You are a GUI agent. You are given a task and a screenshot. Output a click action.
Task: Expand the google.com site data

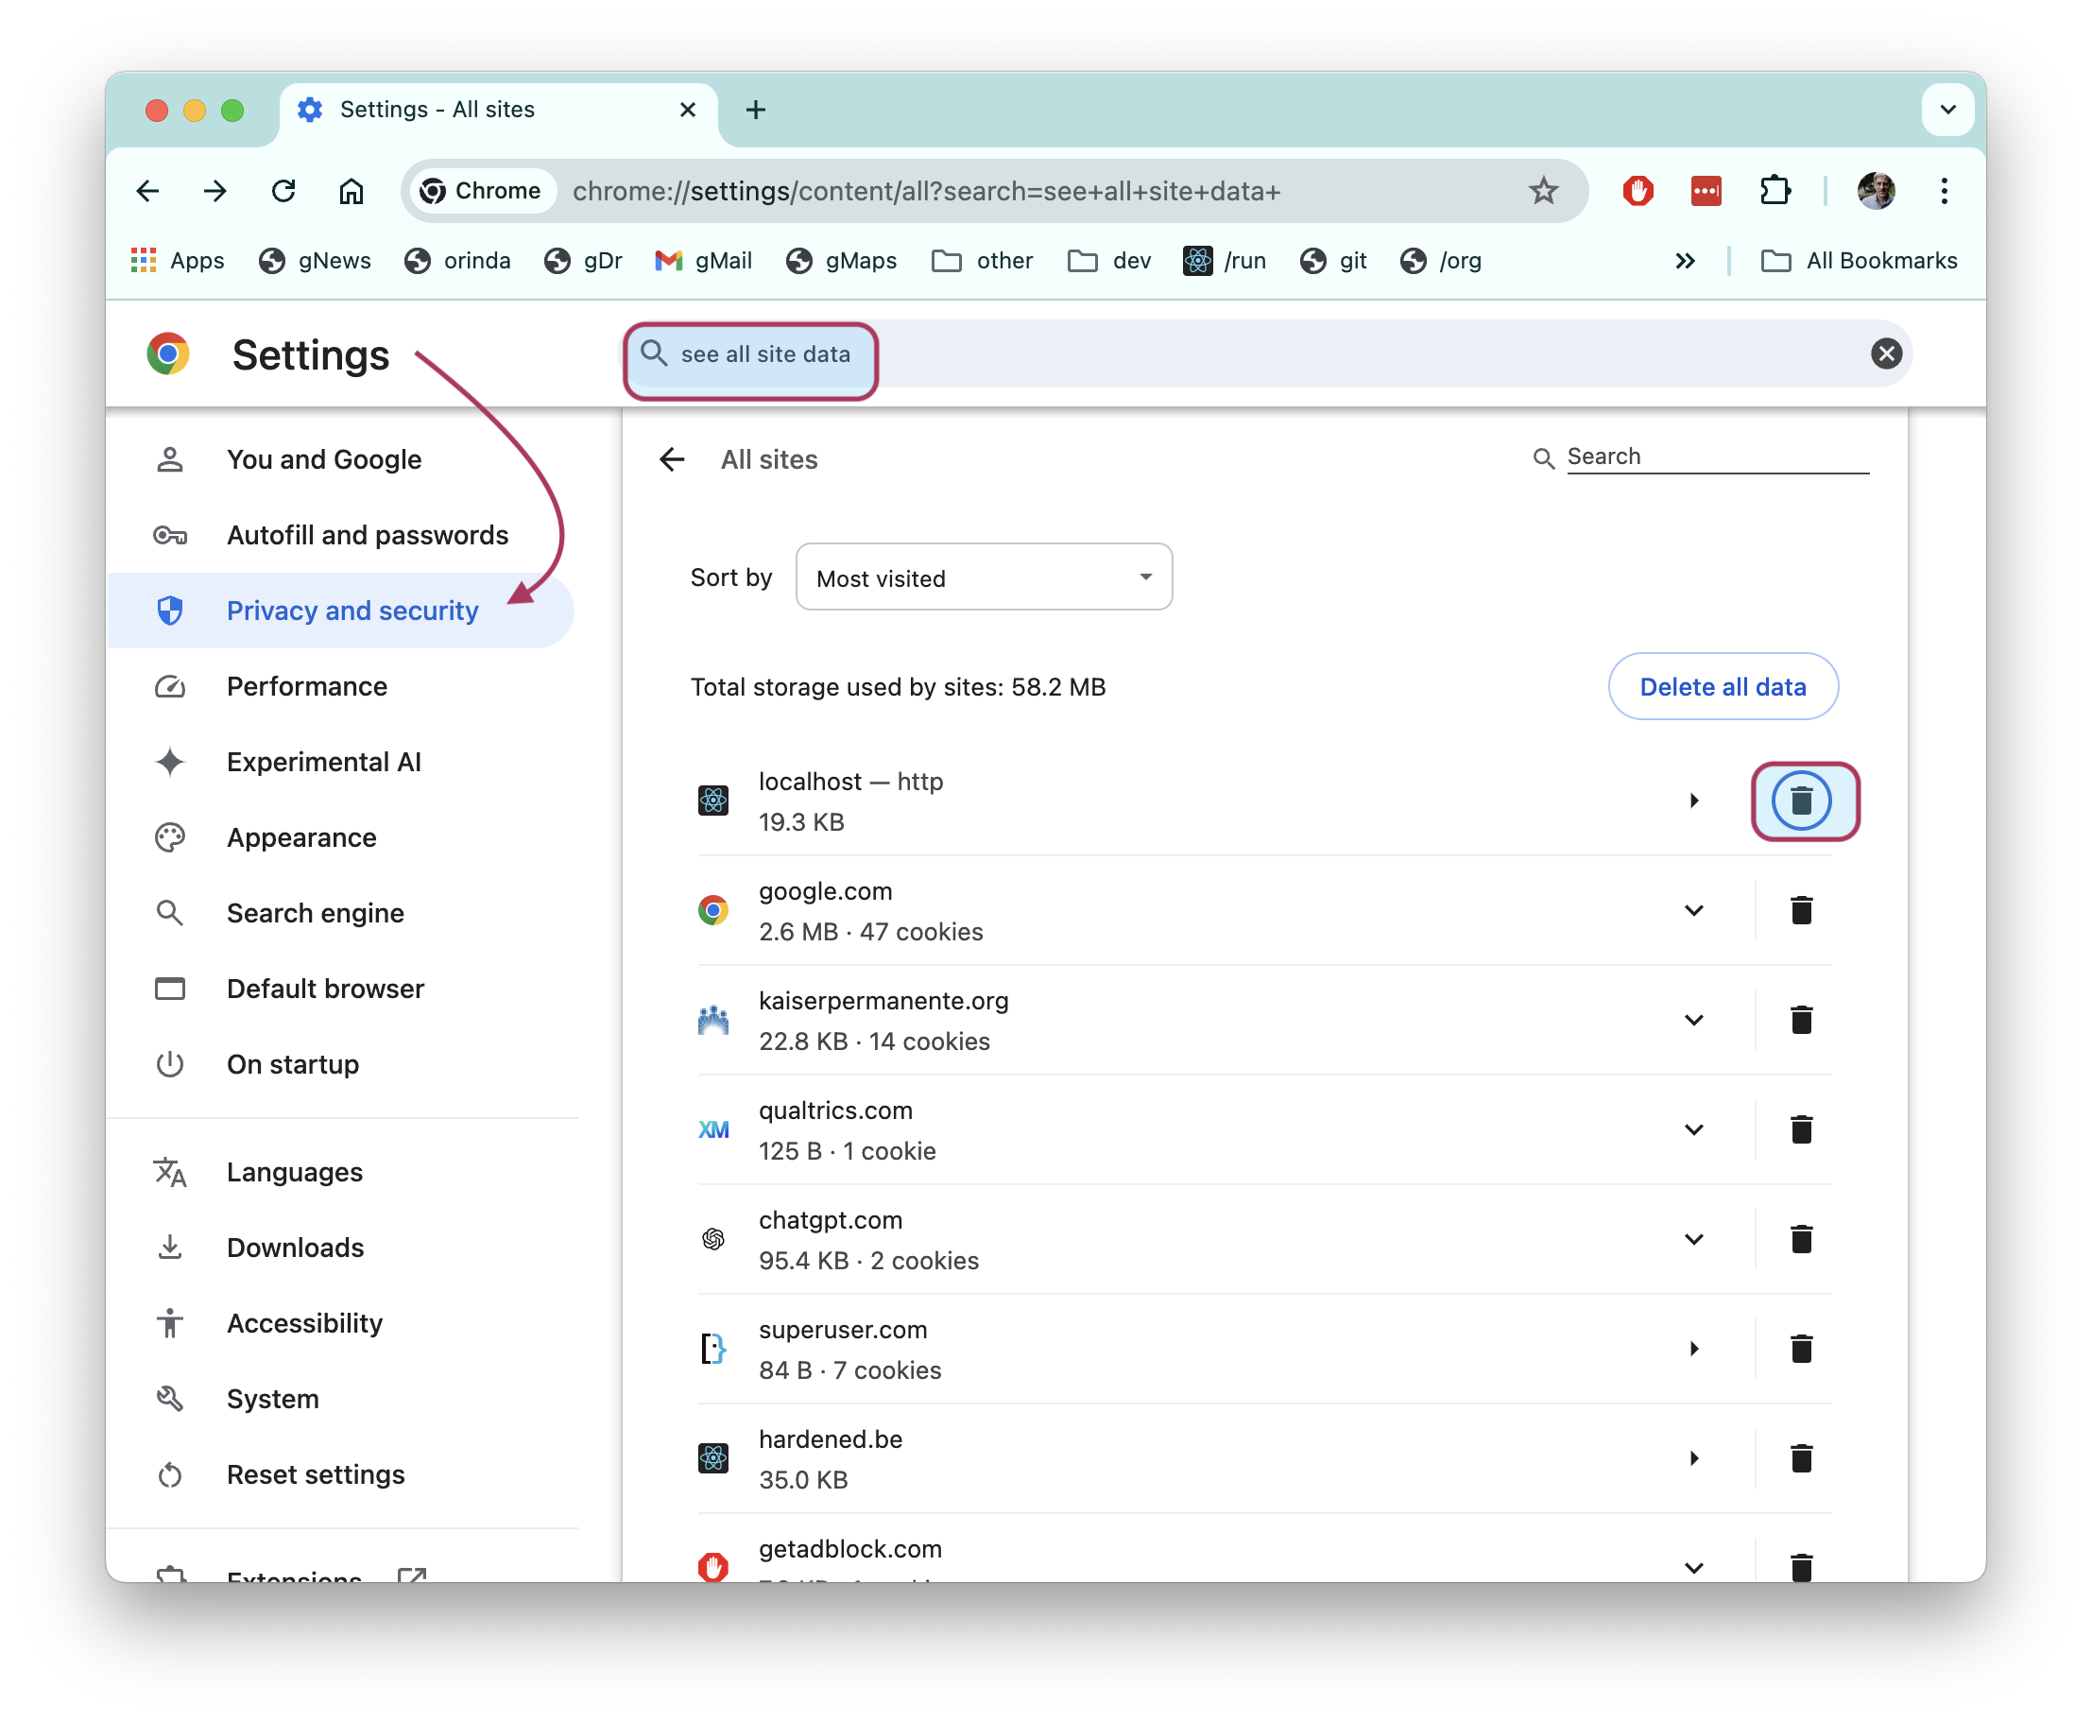point(1692,910)
